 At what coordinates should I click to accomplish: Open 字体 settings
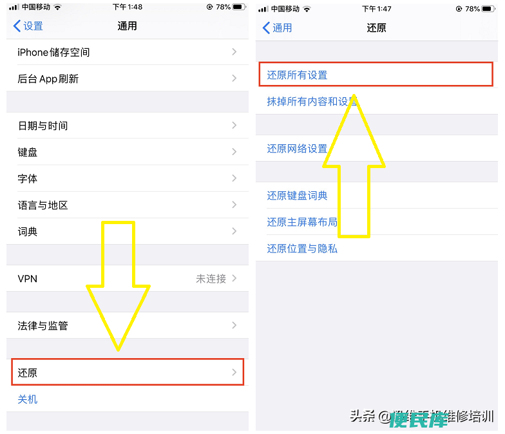point(128,178)
